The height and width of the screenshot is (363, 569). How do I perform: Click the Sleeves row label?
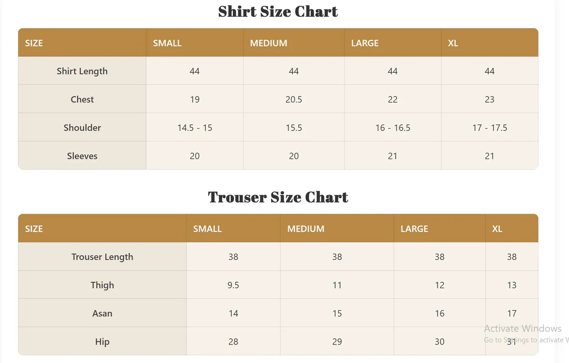click(x=82, y=156)
